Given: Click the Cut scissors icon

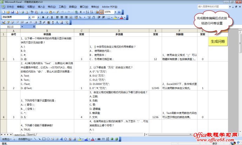Looking at the screenshot, I should pyautogui.click(x=42, y=12).
